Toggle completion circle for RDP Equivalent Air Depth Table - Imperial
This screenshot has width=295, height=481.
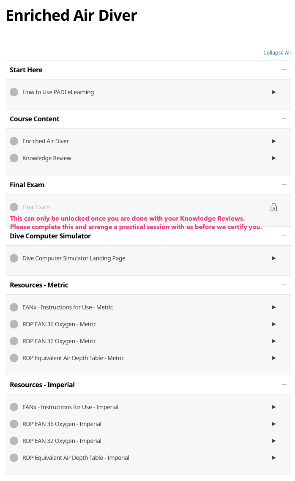(14, 458)
